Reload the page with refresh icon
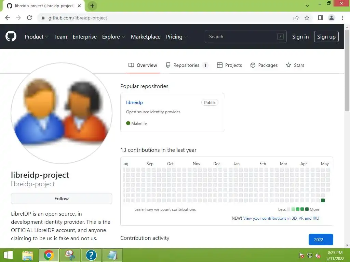The image size is (350, 262). tap(29, 18)
